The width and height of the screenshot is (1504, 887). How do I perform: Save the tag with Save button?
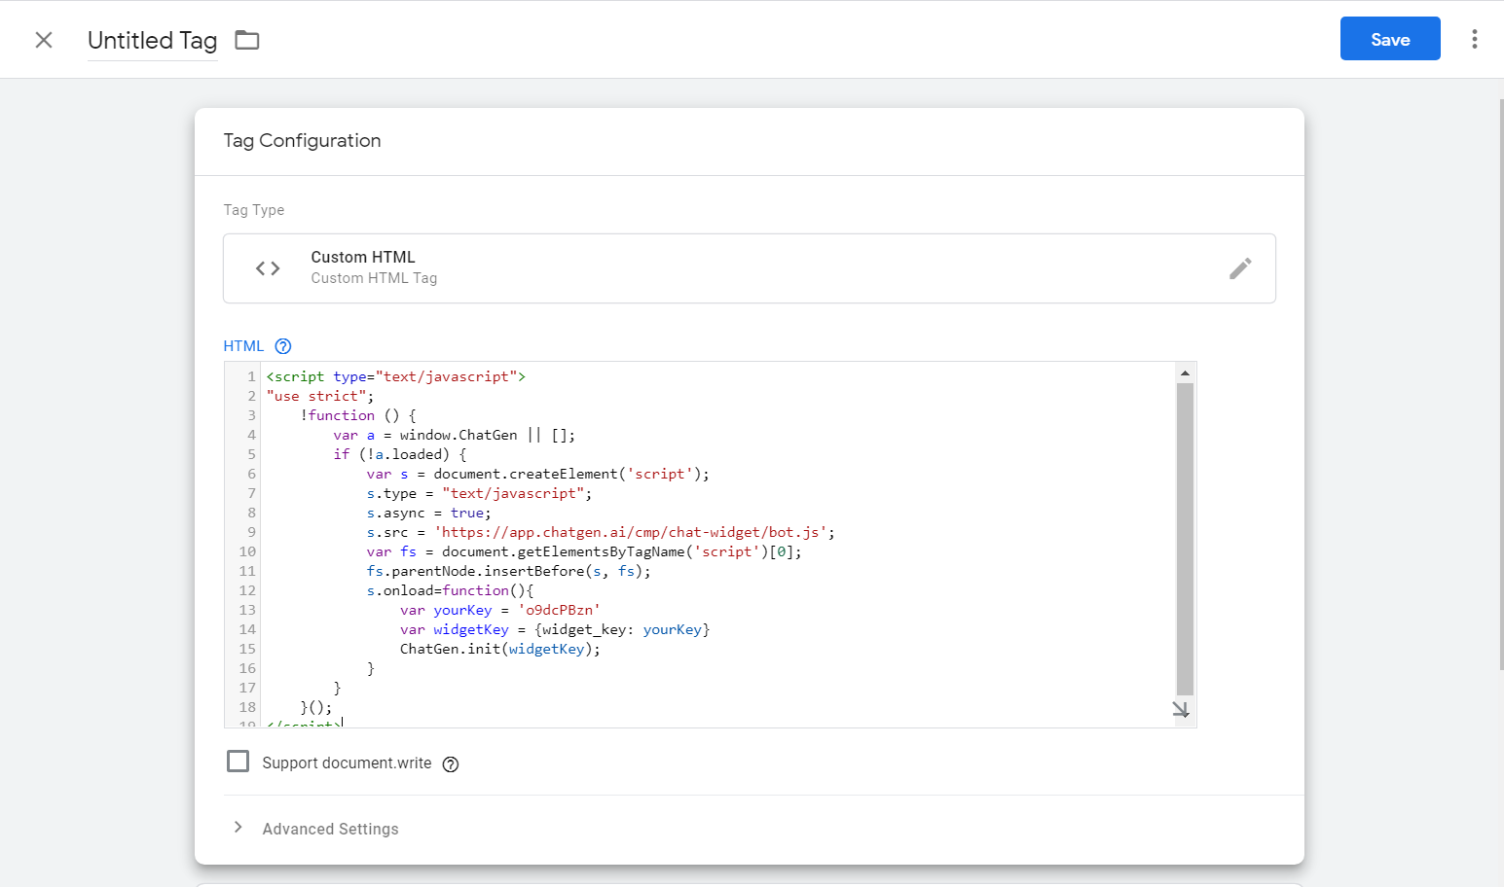coord(1390,39)
